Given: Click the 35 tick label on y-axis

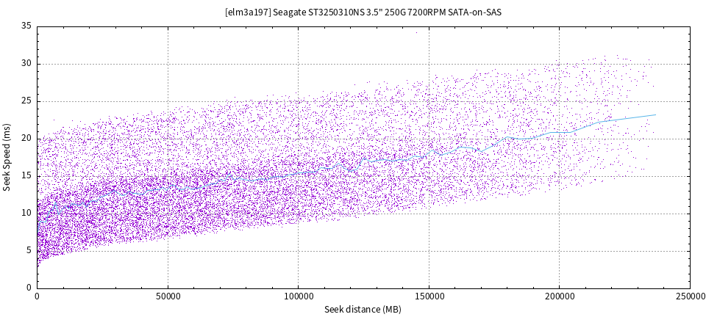Looking at the screenshot, I should 26,26.
